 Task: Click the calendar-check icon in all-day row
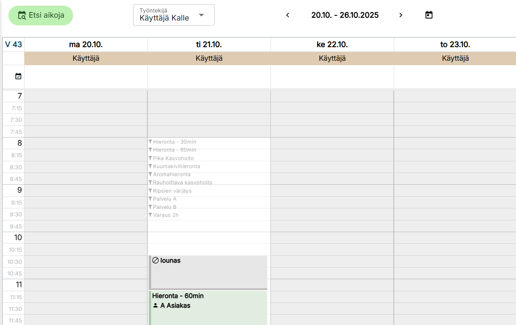click(x=18, y=76)
